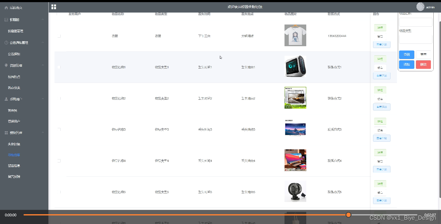This screenshot has width=441, height=224.
Task: Click the 下午三点 time cell
Action: 204,36
